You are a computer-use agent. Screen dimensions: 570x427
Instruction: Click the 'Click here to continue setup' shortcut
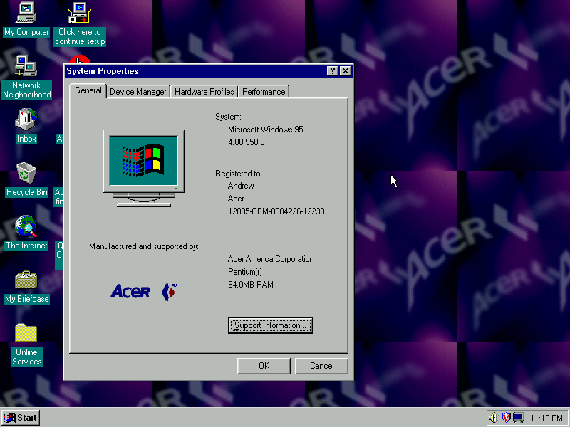pos(80,14)
